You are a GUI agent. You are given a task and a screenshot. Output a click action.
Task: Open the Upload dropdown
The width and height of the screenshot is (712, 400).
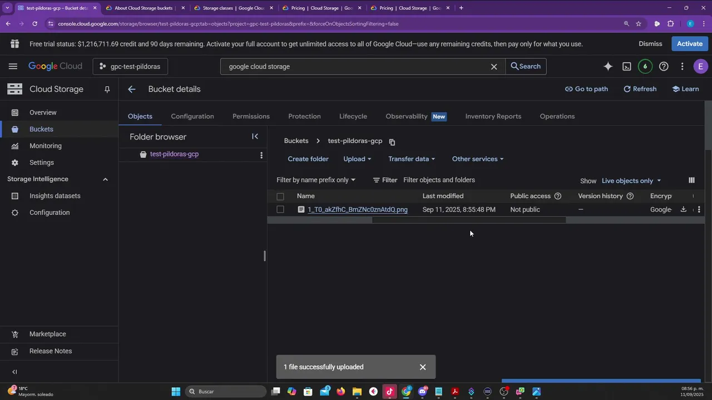(357, 159)
